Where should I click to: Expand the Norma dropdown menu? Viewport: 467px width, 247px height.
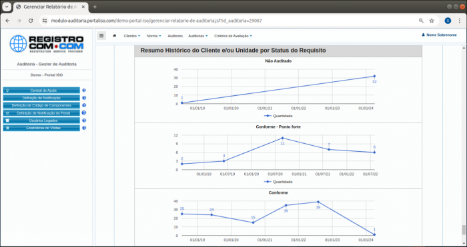(153, 36)
